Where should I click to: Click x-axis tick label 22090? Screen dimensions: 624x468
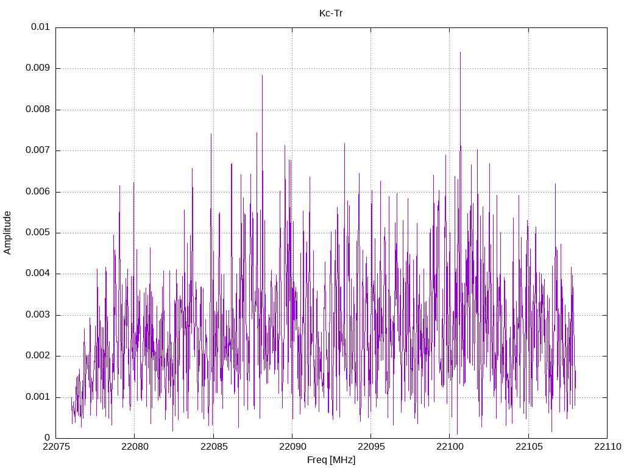[x=292, y=447]
